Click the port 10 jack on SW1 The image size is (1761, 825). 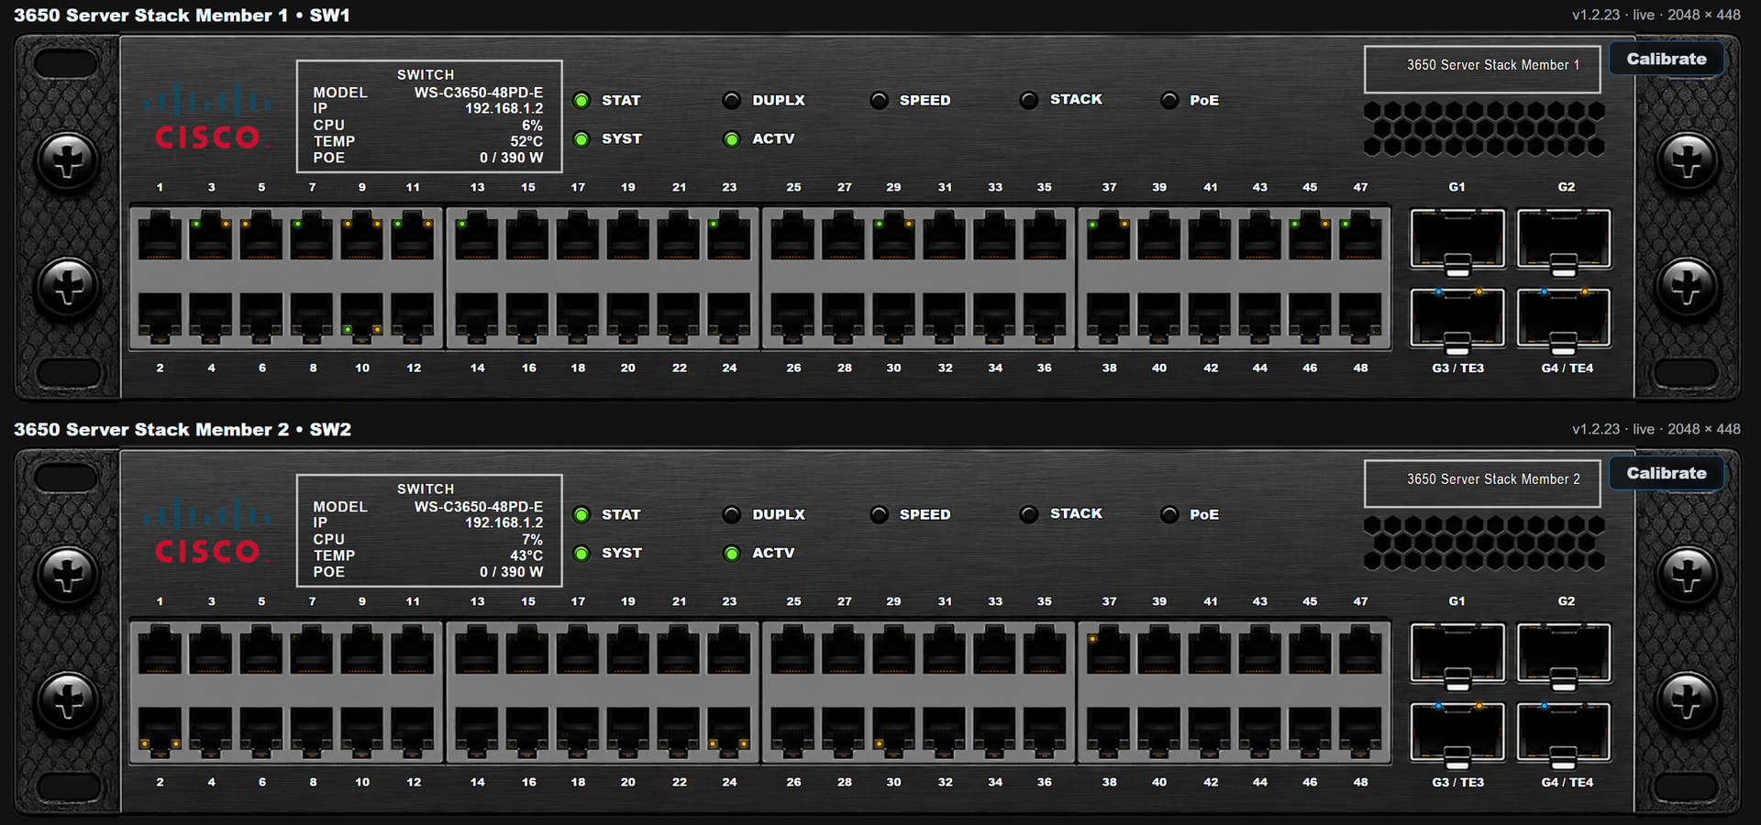362,317
